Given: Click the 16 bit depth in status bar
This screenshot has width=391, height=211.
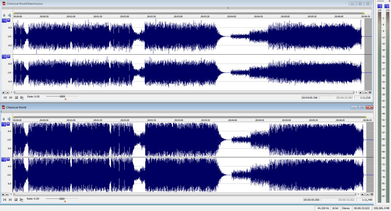Looking at the screenshot, I should click(x=335, y=208).
